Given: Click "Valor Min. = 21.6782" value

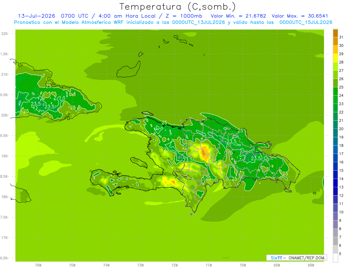Looking at the screenshot, I should pos(238,16).
